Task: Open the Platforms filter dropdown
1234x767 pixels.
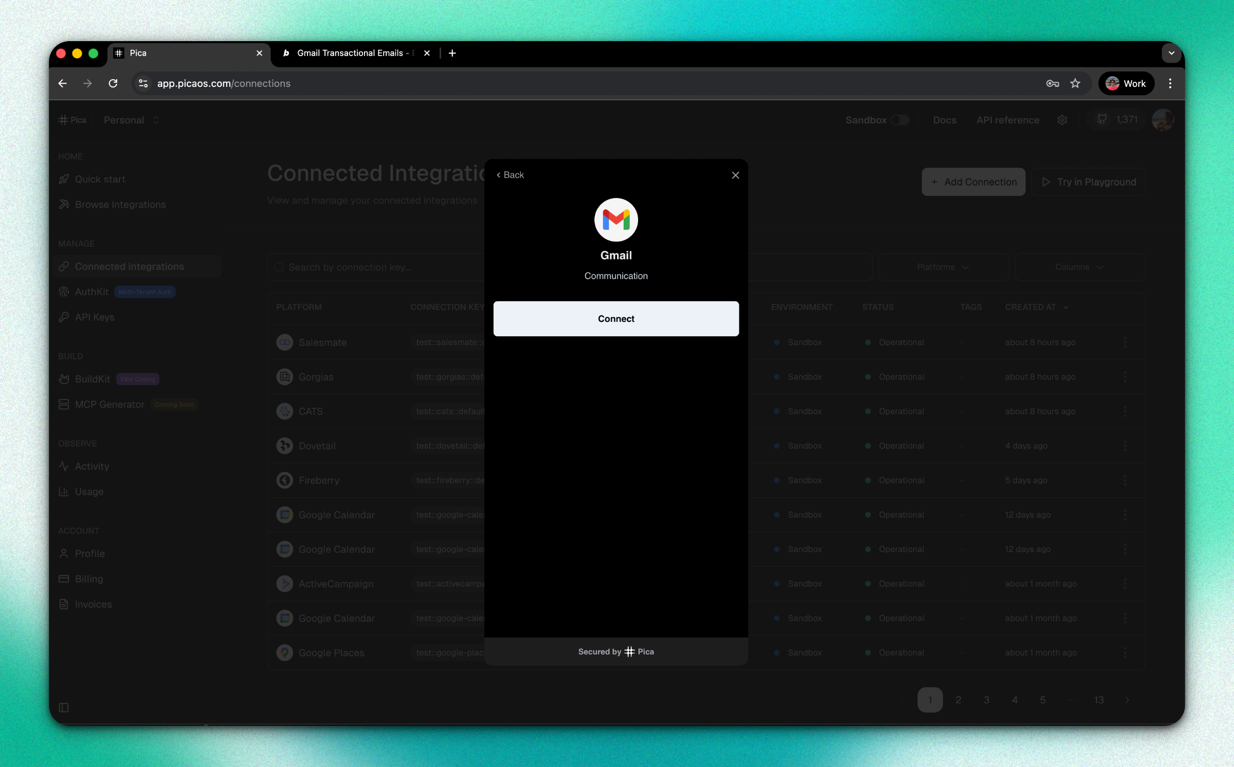Action: pos(942,267)
